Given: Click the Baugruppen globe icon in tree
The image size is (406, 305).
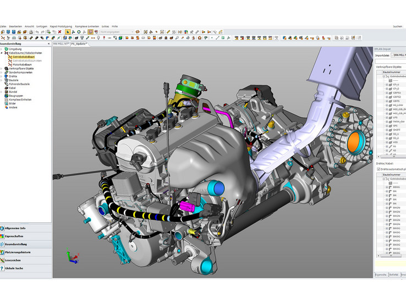Looking at the screenshot, I should coord(6,96).
